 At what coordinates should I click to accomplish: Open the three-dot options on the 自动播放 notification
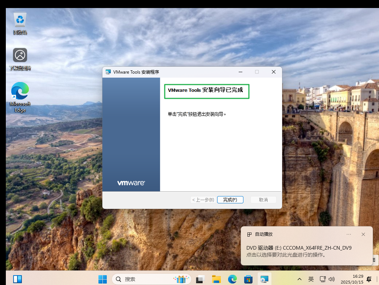tap(348, 234)
